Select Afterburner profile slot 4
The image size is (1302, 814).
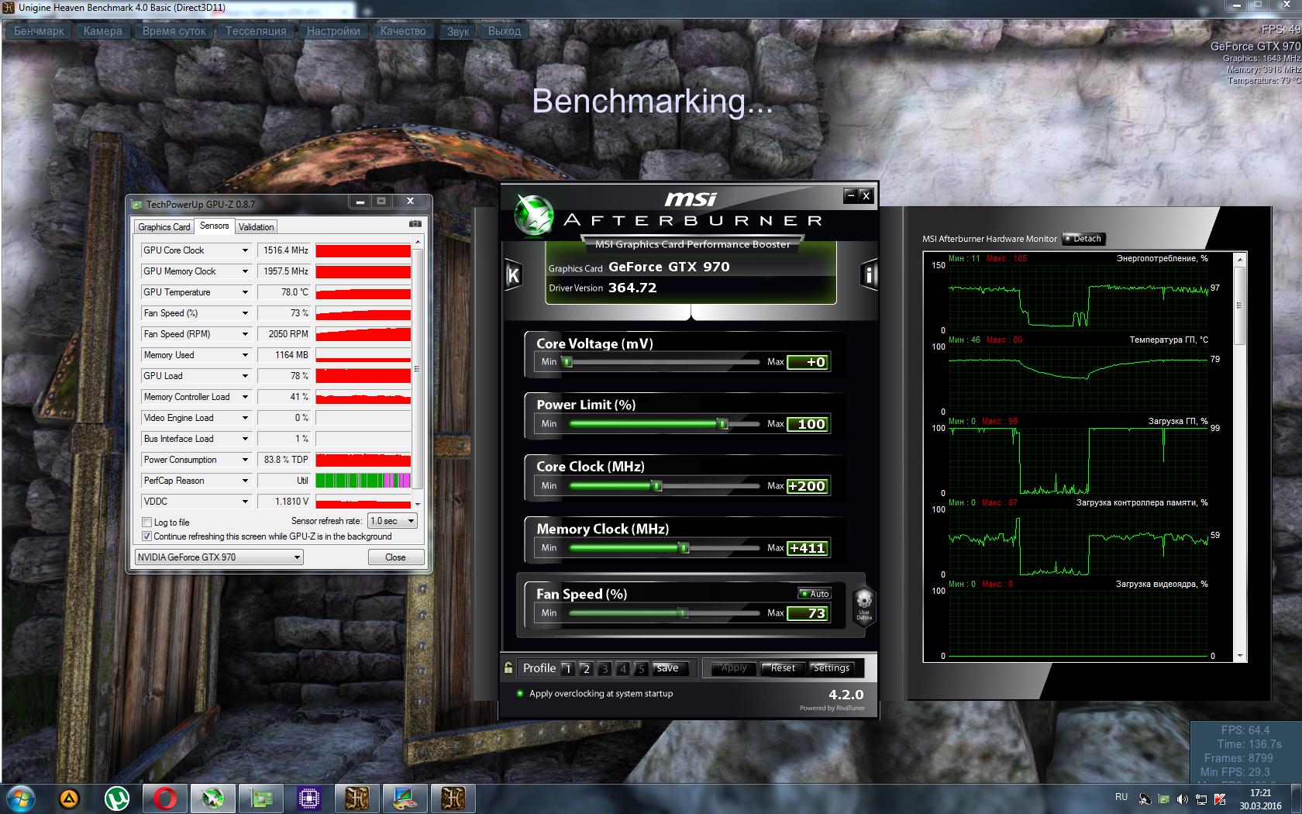point(623,668)
